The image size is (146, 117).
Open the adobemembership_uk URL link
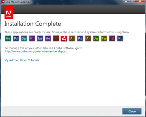(36, 51)
